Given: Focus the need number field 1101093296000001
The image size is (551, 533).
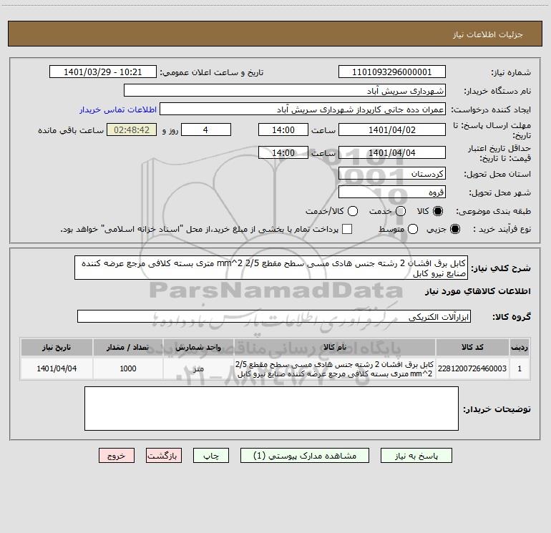Looking at the screenshot, I should point(392,72).
